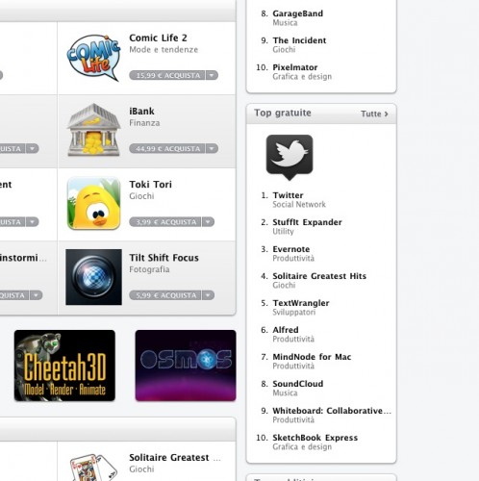
Task: Select the Toki Tori chick icon
Action: click(93, 203)
